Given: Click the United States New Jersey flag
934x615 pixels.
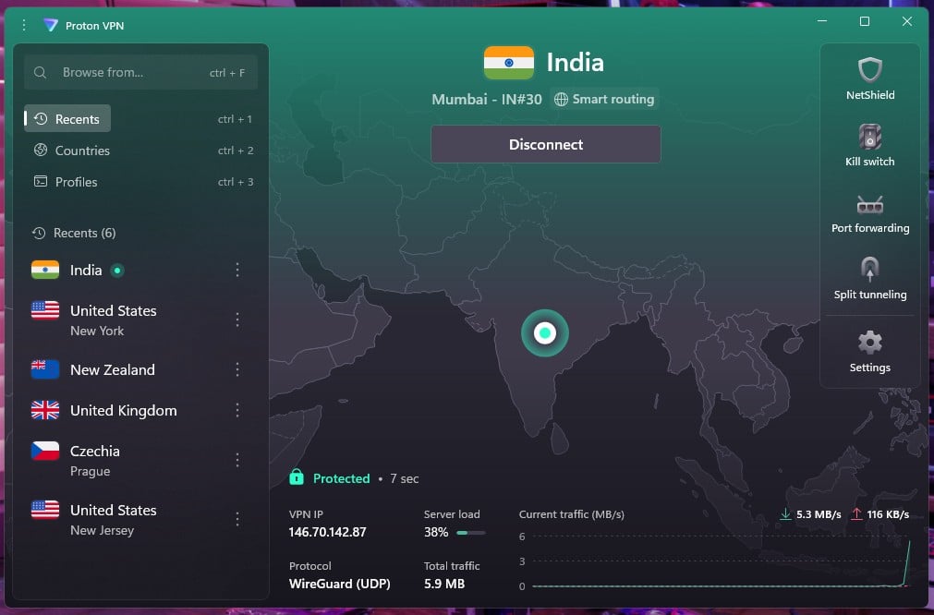Looking at the screenshot, I should 45,510.
